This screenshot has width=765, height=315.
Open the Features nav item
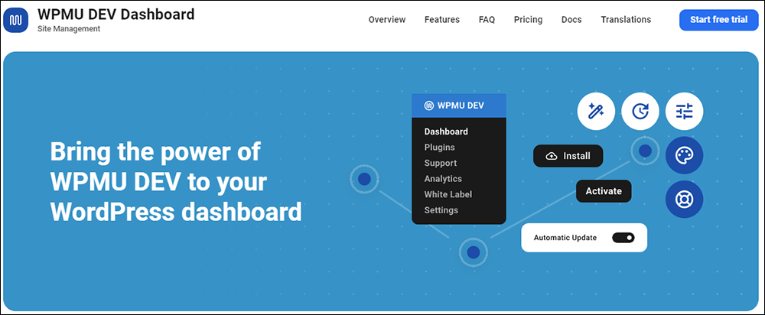442,20
